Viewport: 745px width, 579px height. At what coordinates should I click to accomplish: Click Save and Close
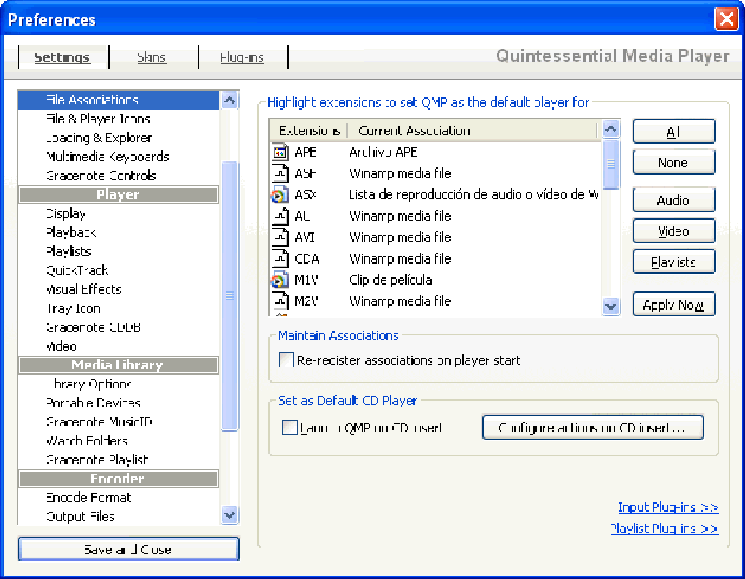point(128,550)
